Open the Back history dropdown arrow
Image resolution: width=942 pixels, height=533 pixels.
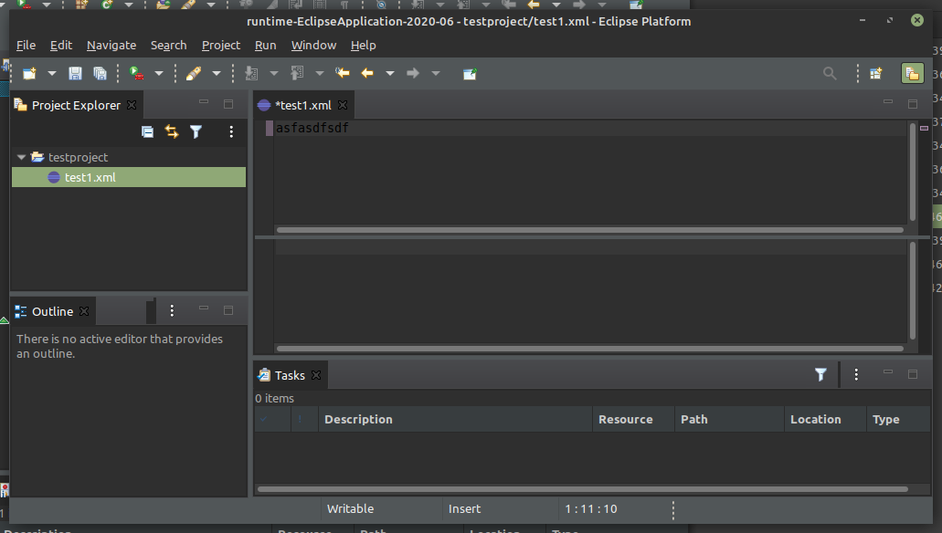point(390,73)
